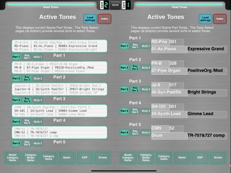Mute 2 in right panel

146,68
